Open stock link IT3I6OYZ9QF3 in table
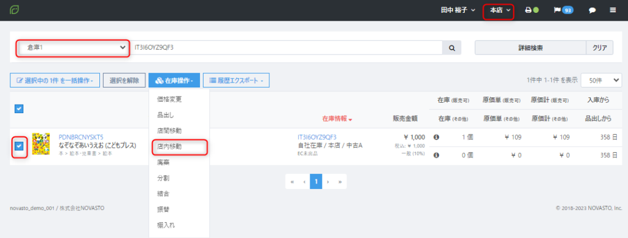Screen dimensions: 628x238 [x=317, y=137]
